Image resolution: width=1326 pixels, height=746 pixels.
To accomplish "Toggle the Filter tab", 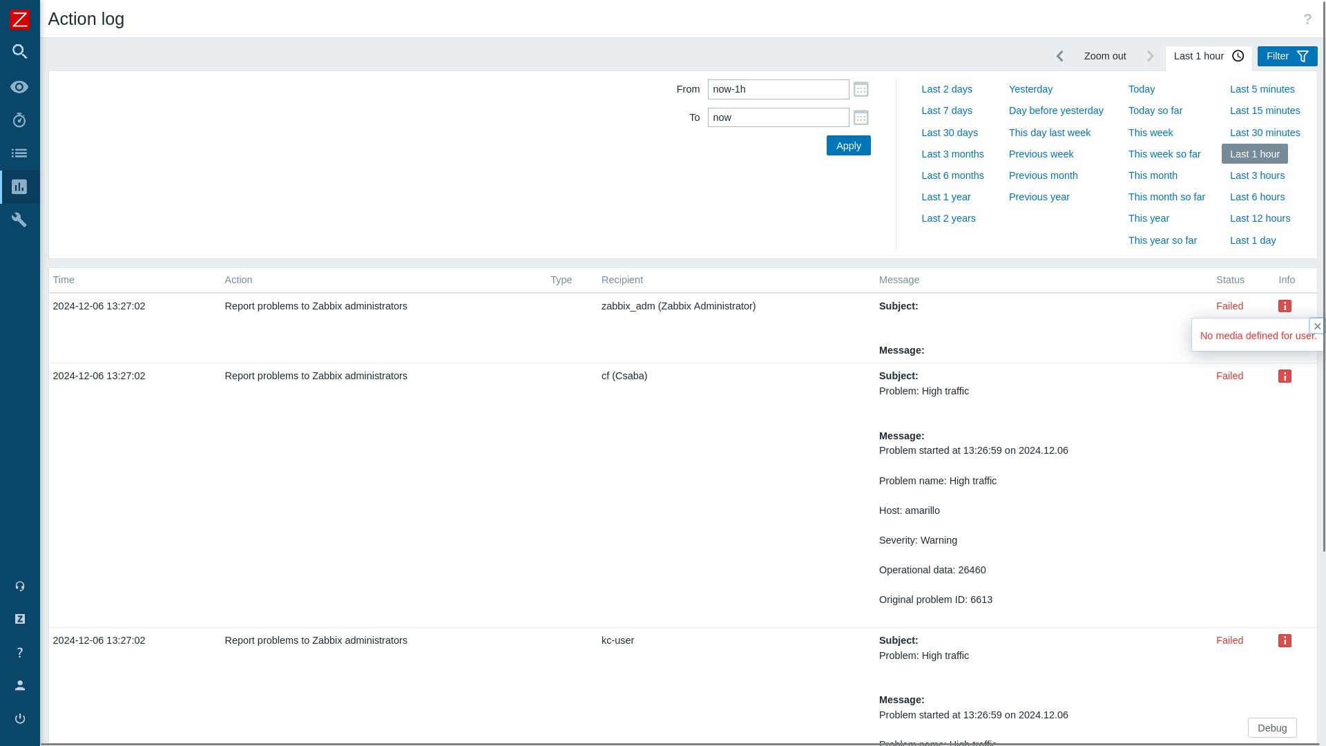I will pos(1287,56).
